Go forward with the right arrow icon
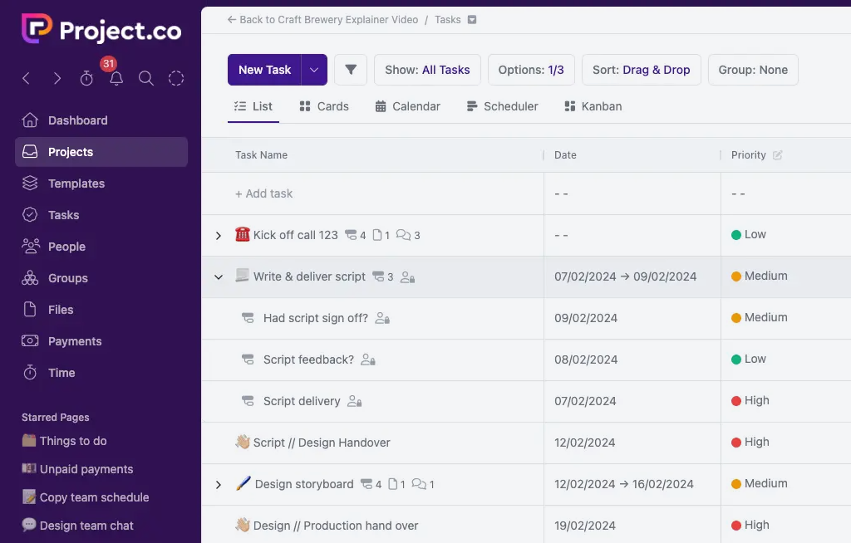Image resolution: width=851 pixels, height=543 pixels. pos(57,79)
